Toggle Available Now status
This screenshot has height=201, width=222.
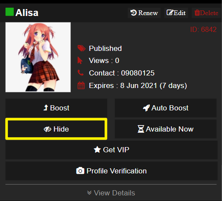[x=165, y=129]
